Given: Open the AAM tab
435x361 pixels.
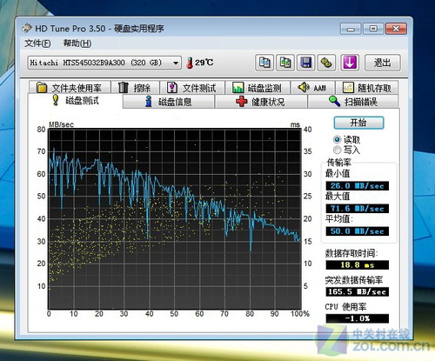Looking at the screenshot, I should [312, 87].
